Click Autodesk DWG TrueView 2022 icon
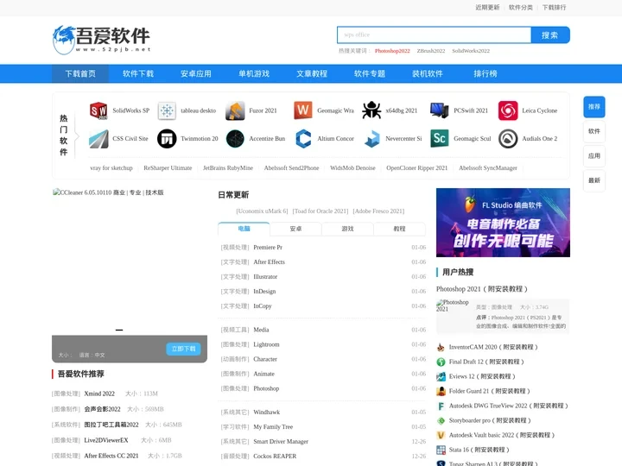 coord(441,406)
